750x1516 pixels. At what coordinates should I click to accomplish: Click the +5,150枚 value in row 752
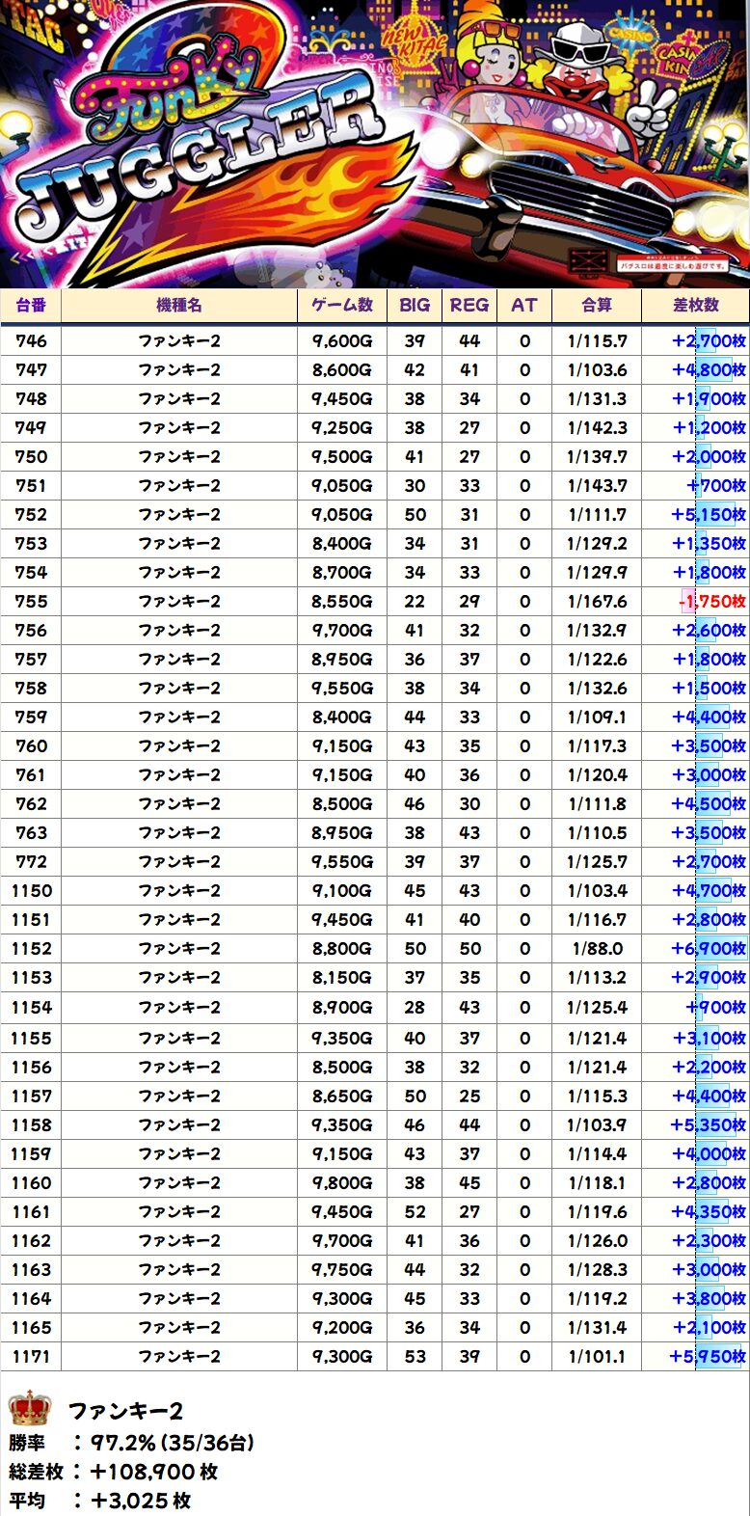tap(709, 514)
